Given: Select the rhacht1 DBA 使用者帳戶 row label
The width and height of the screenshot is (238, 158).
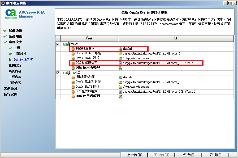Looking at the screenshot, I should (x=88, y=67).
